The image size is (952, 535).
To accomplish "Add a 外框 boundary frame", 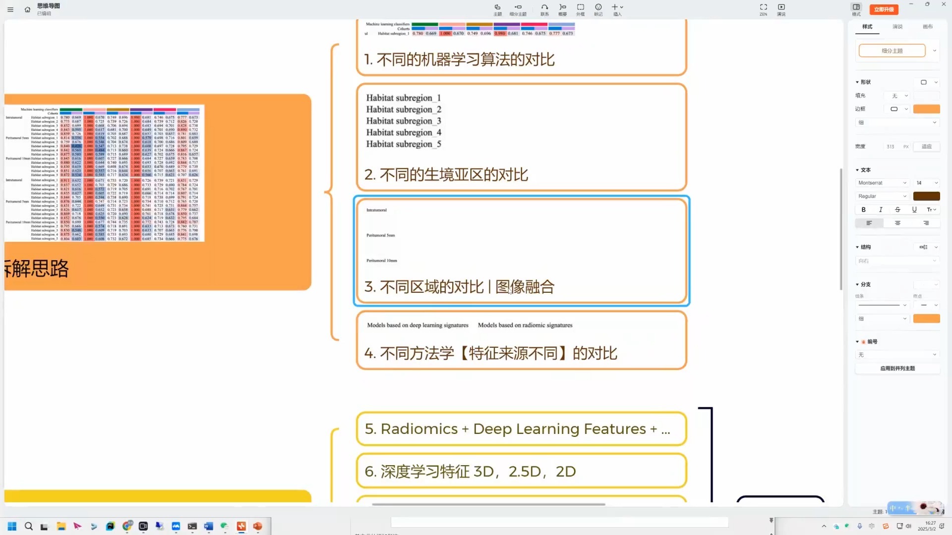I will pos(580,9).
